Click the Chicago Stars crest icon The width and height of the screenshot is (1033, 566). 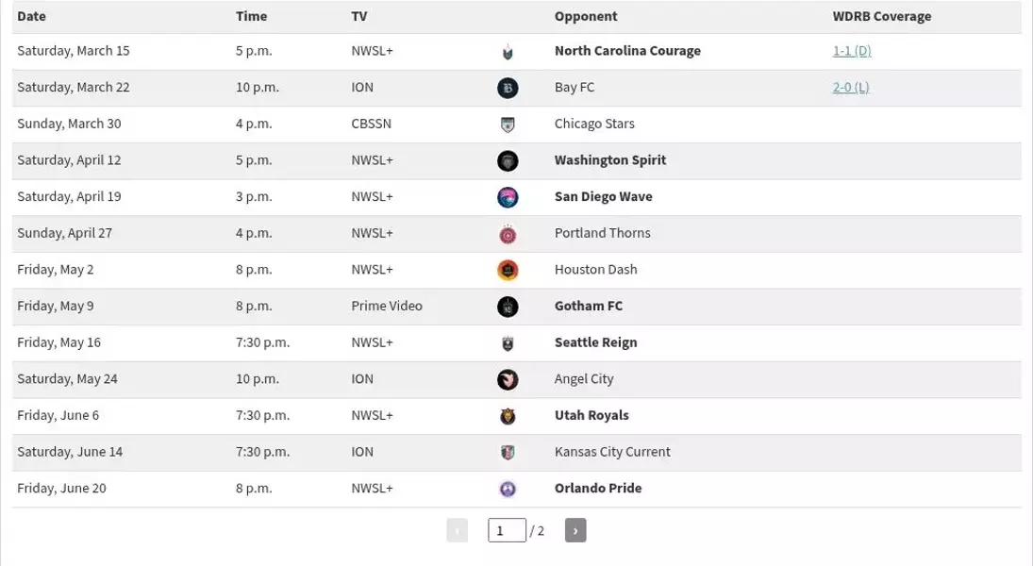(508, 125)
